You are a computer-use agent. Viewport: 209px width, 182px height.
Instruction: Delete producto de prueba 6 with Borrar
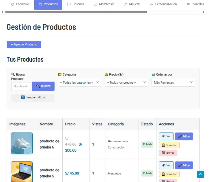168,153
